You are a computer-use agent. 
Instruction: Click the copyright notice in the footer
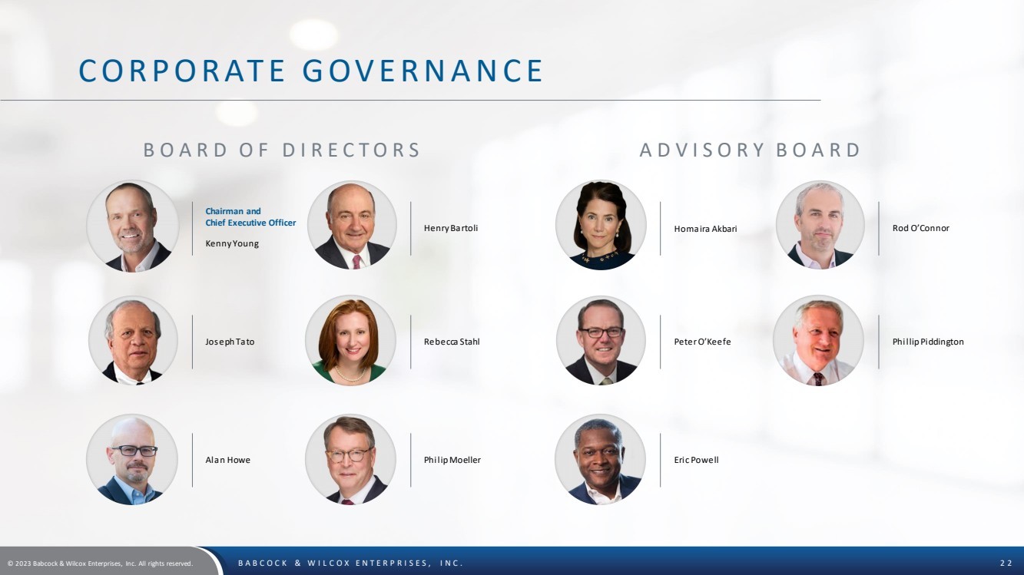(x=100, y=563)
